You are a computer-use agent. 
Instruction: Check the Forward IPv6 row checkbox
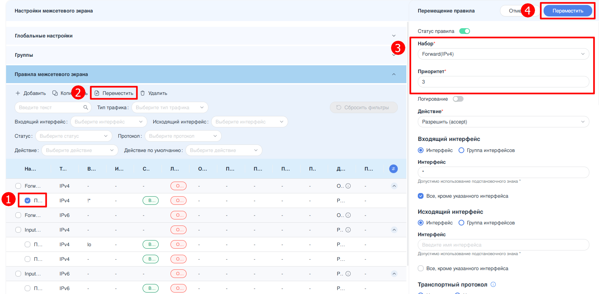[18, 215]
